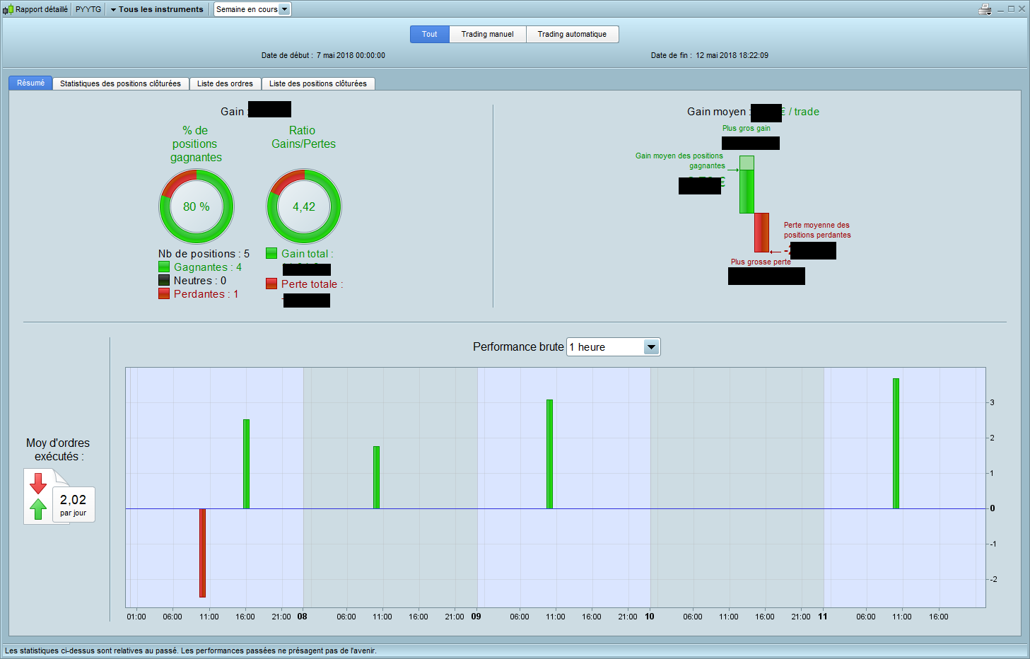This screenshot has height=659, width=1030.
Task: Click Gain moyen des positions gagnantes label
Action: coord(679,161)
